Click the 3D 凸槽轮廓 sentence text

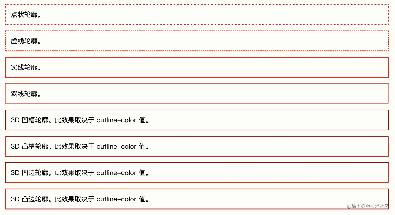click(80, 146)
